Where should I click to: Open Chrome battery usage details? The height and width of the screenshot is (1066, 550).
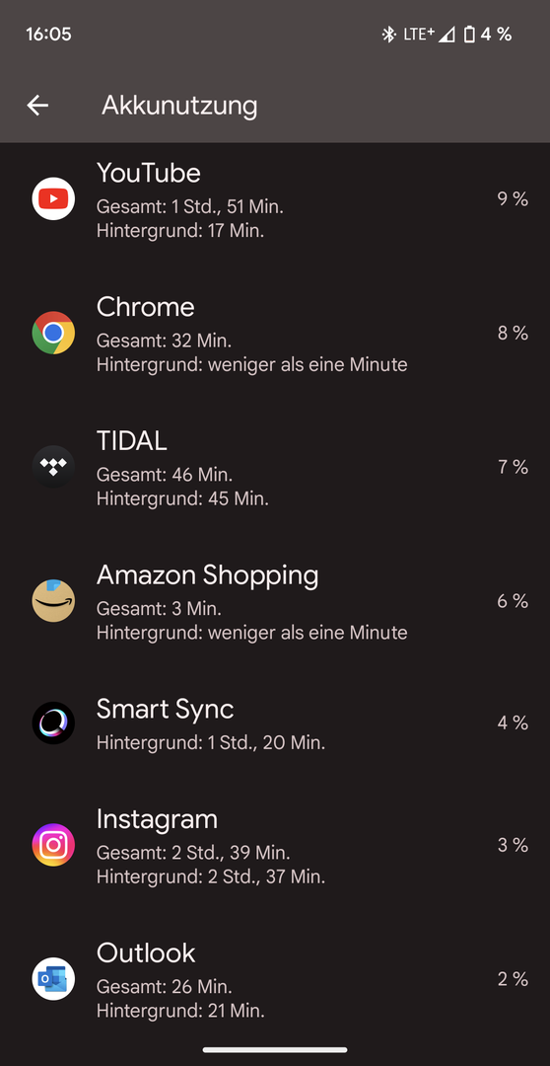(275, 334)
